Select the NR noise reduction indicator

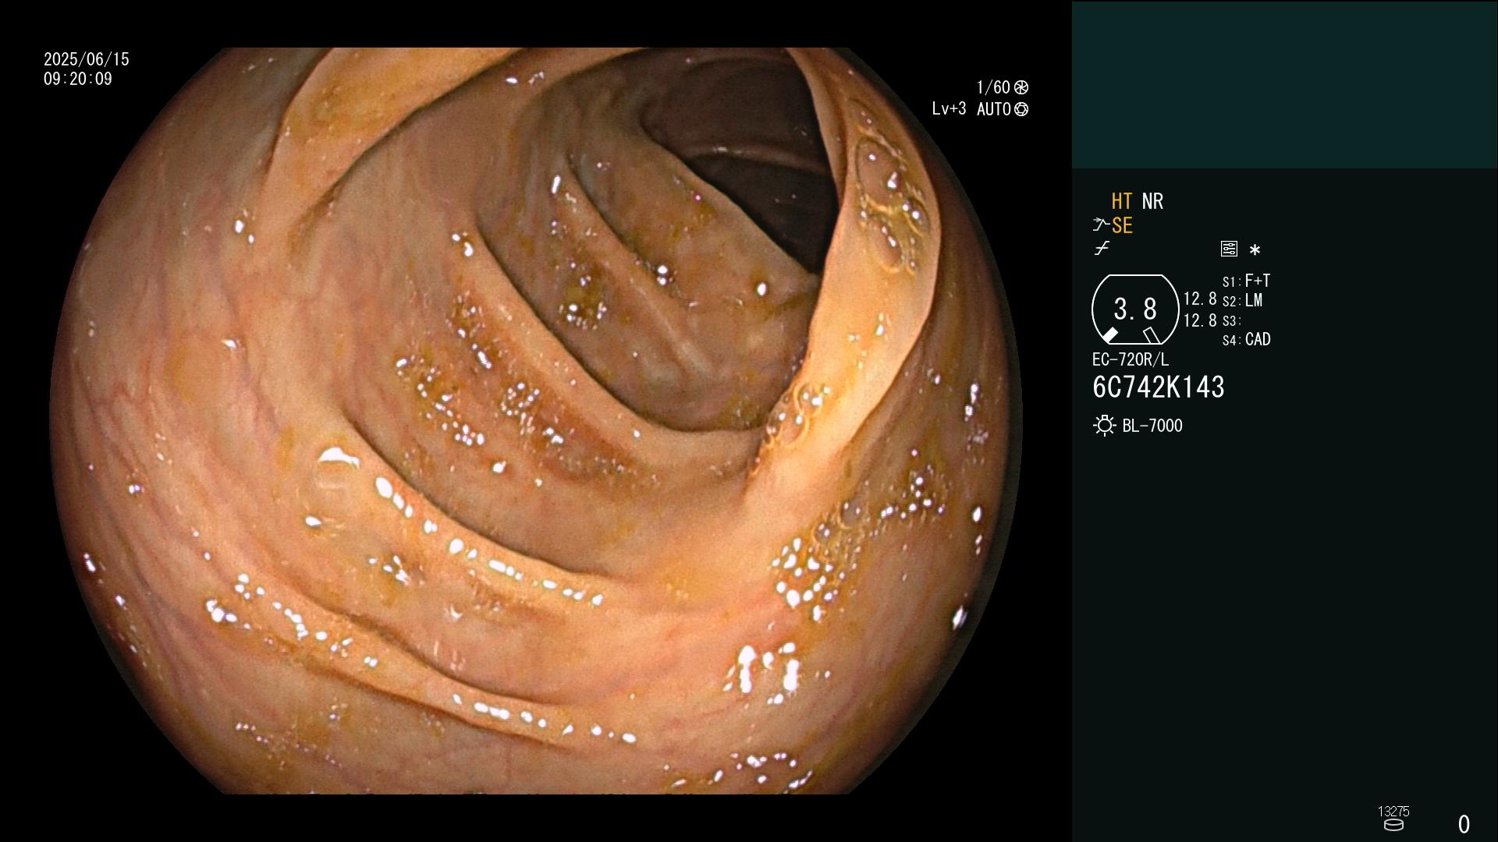tap(1152, 202)
